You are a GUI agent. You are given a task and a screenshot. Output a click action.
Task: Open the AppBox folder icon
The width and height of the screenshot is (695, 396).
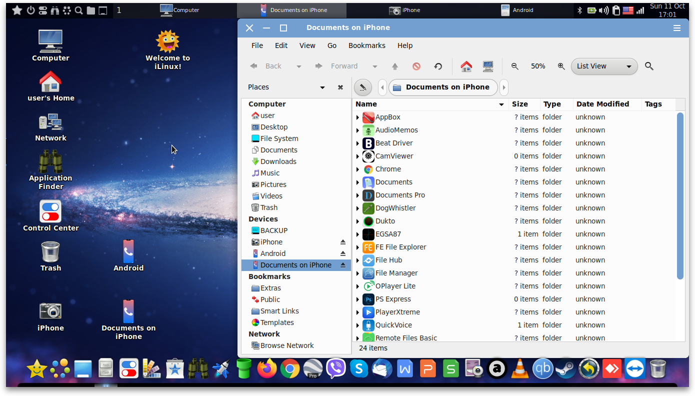tap(368, 117)
